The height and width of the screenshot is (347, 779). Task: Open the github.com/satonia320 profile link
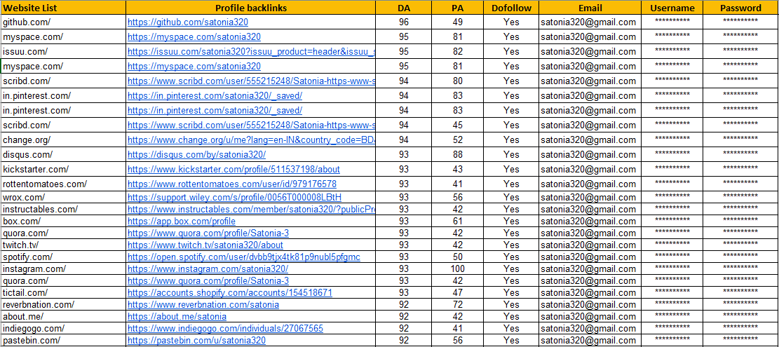188,22
